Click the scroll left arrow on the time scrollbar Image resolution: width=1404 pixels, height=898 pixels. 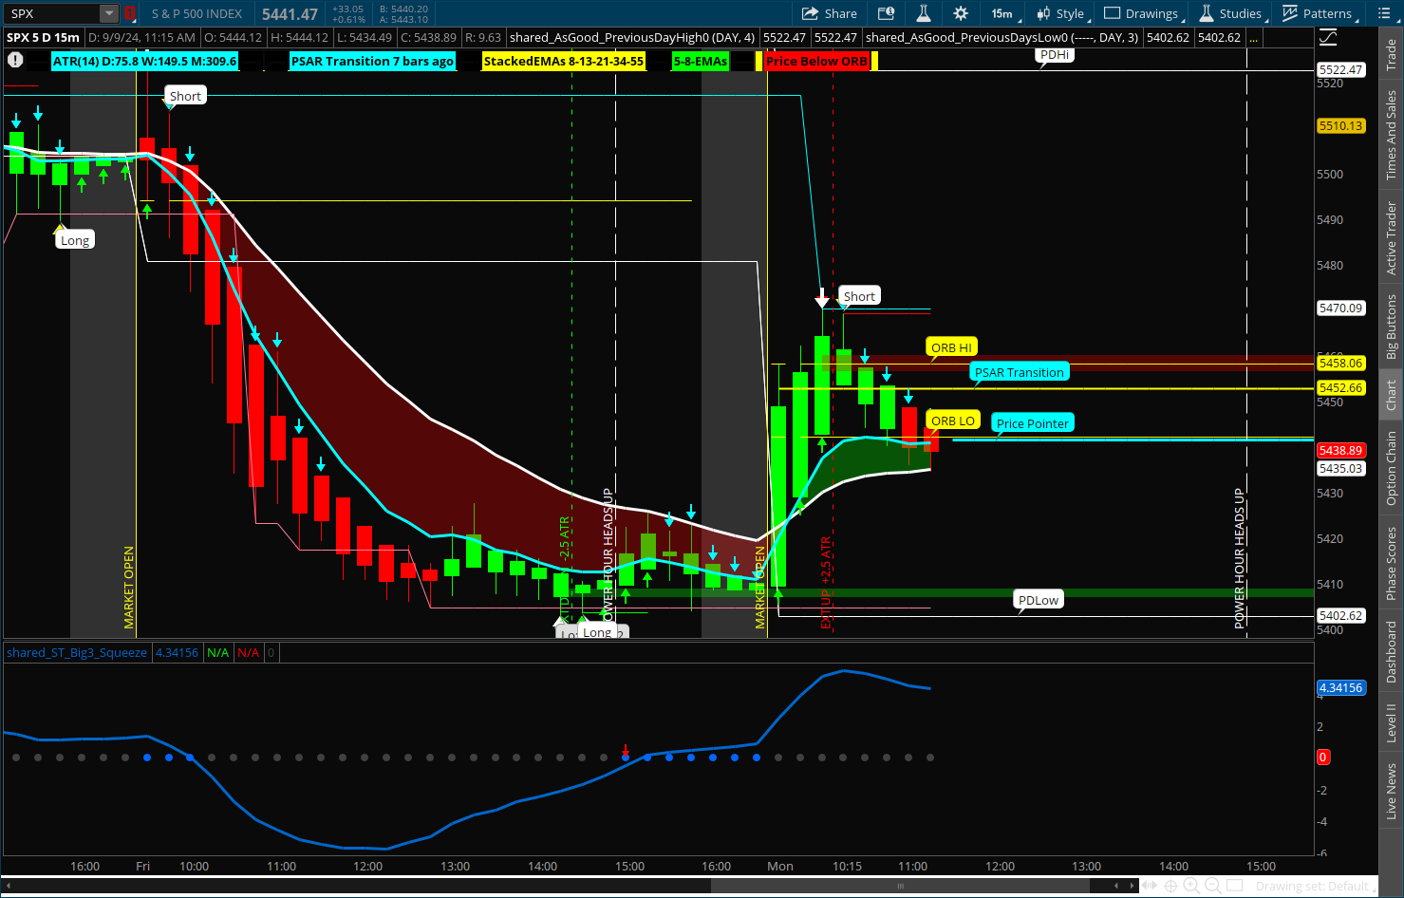click(x=9, y=886)
